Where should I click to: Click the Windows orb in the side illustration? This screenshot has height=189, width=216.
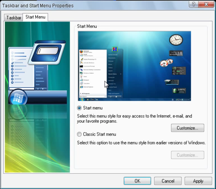pos(18,97)
